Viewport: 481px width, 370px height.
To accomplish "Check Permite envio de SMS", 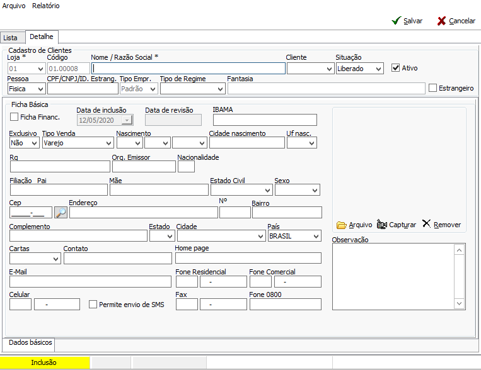I will click(93, 304).
